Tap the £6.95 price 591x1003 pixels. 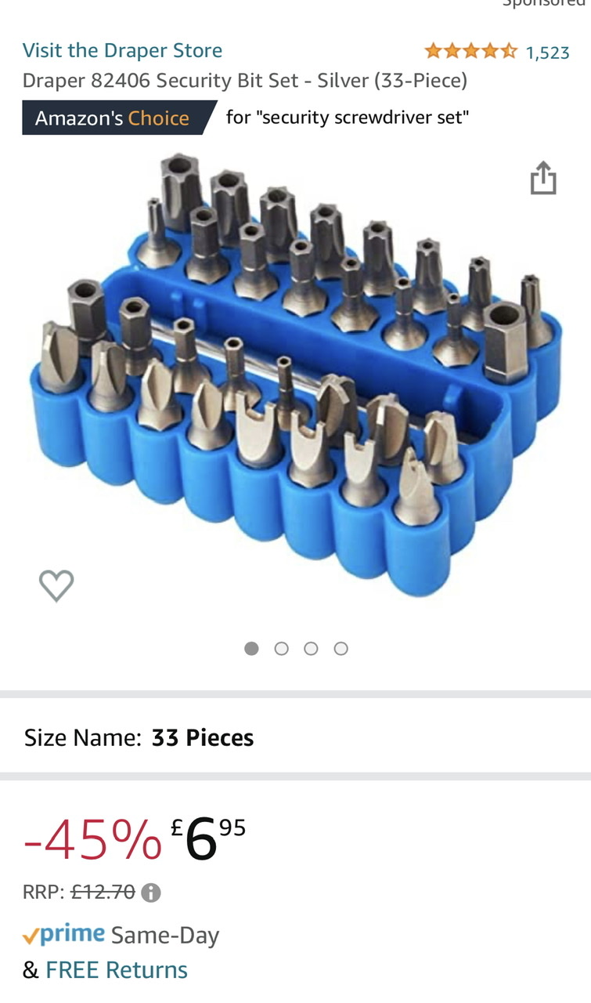coord(208,838)
